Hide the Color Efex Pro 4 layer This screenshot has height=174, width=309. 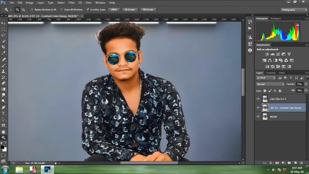click(258, 99)
